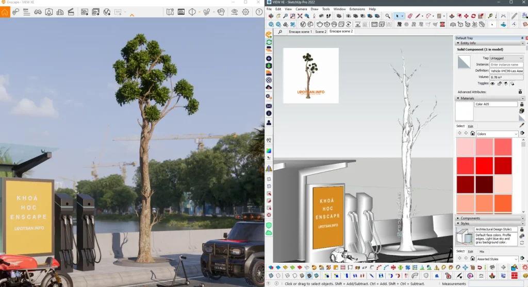Select the Move tool red arrows
This screenshot has width=528, height=287.
[x=466, y=16]
